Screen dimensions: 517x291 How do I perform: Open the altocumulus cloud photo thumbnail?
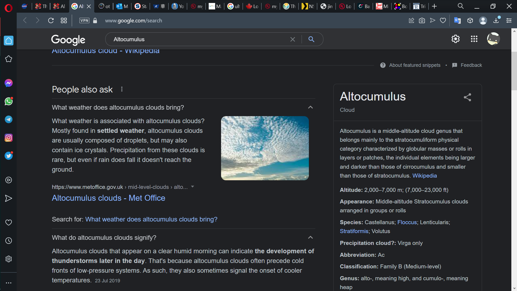point(265,148)
